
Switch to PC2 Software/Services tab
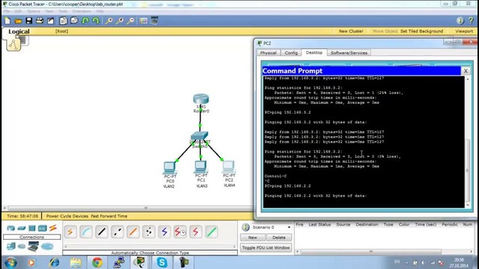point(349,53)
